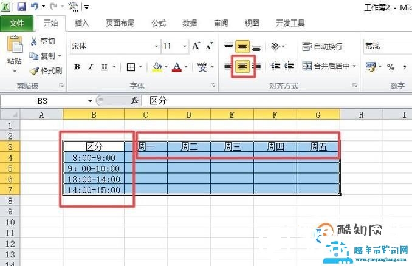Image resolution: width=412 pixels, height=266 pixels.
Task: Open the font color dropdown arrow
Action: pyautogui.click(x=186, y=67)
